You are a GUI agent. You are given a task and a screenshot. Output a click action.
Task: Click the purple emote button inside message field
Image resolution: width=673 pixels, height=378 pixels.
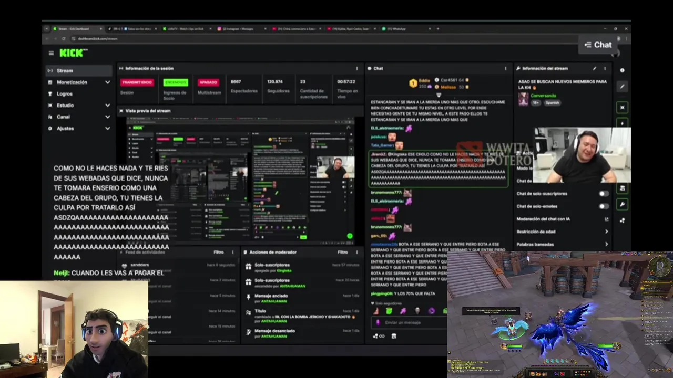click(378, 322)
